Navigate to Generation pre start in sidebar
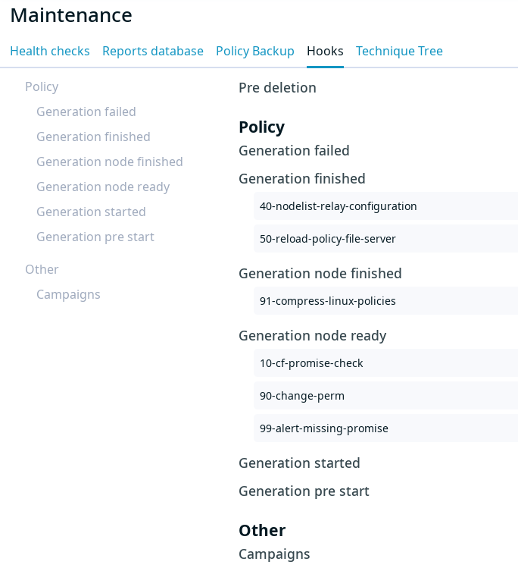 [x=95, y=237]
